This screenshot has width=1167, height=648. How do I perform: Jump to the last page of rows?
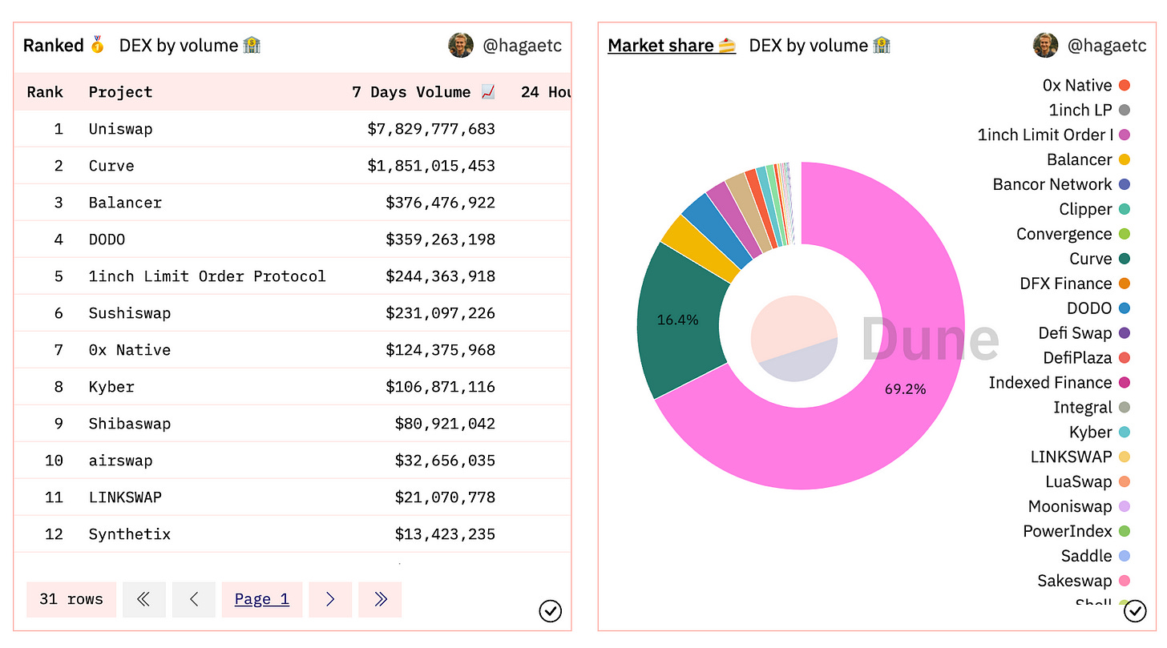click(x=380, y=599)
